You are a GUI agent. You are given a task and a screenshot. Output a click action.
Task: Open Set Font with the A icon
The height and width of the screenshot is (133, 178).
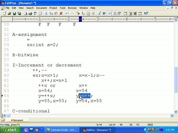[99, 13]
